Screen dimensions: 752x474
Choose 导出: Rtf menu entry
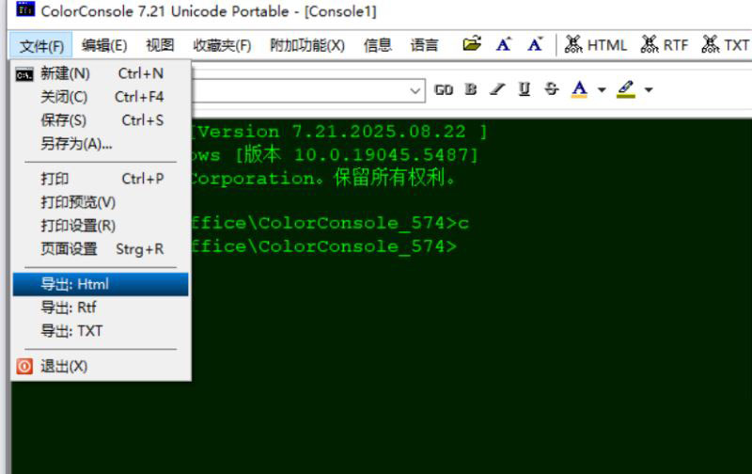tap(101, 308)
